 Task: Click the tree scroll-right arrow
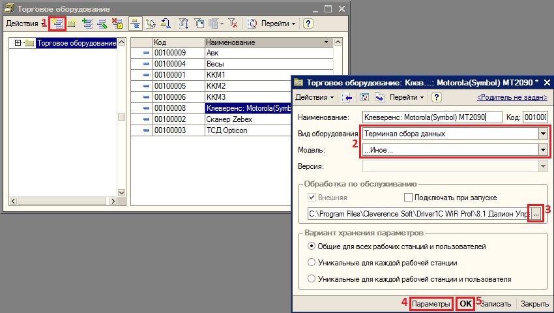113,201
